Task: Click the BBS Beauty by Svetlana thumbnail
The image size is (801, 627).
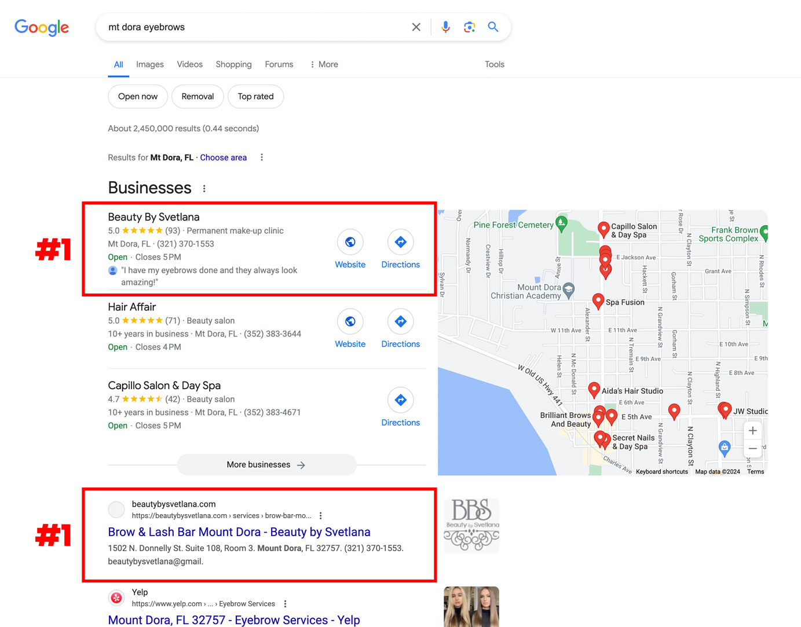Action: (471, 526)
